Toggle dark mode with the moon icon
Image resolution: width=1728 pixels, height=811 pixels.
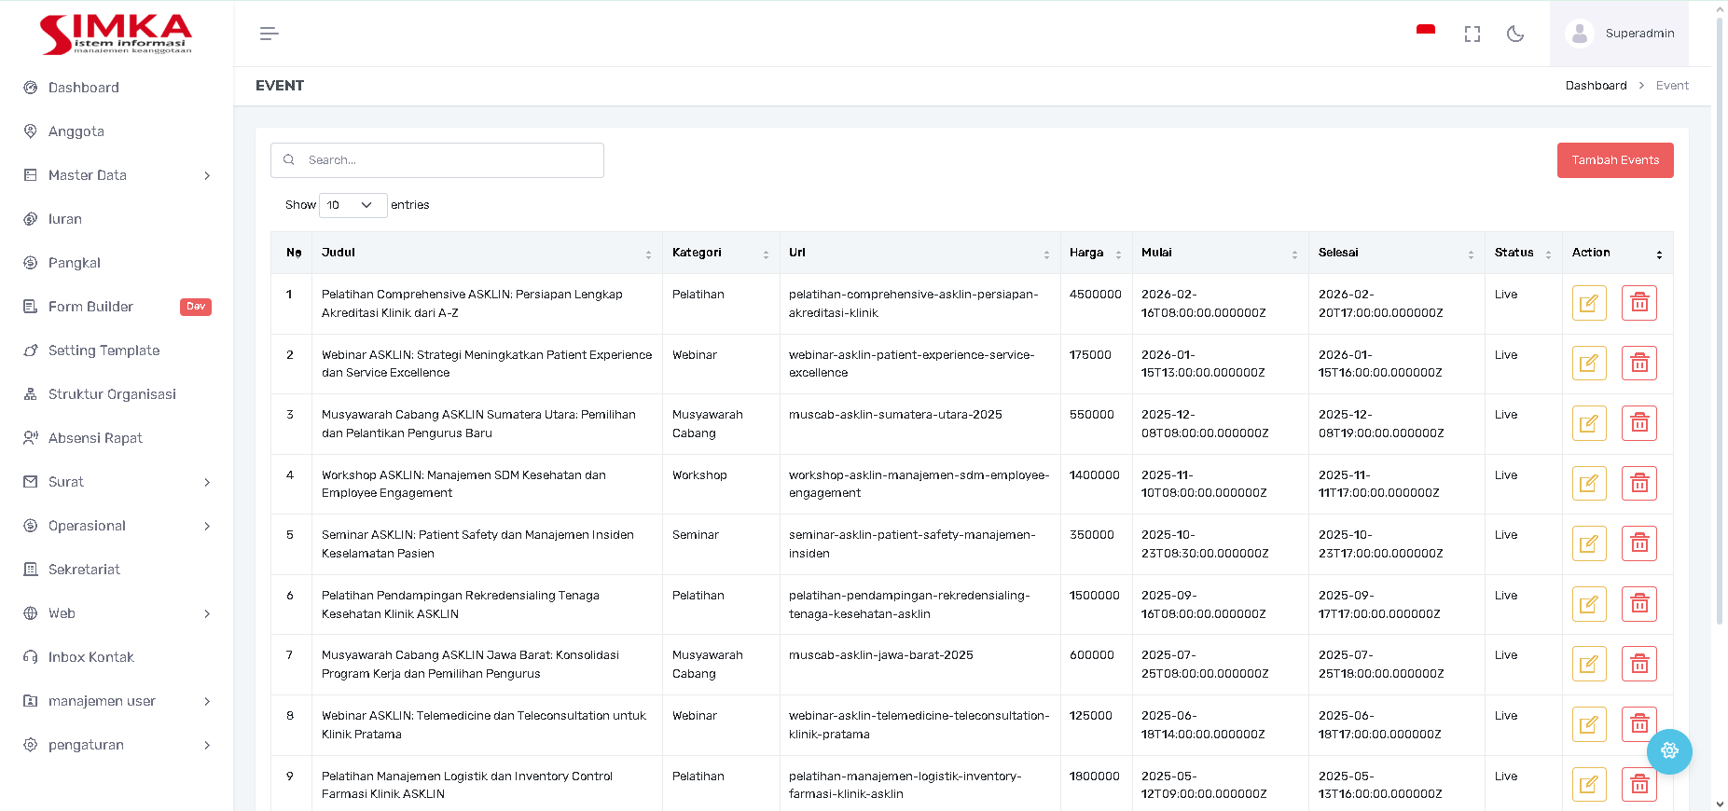(x=1515, y=34)
